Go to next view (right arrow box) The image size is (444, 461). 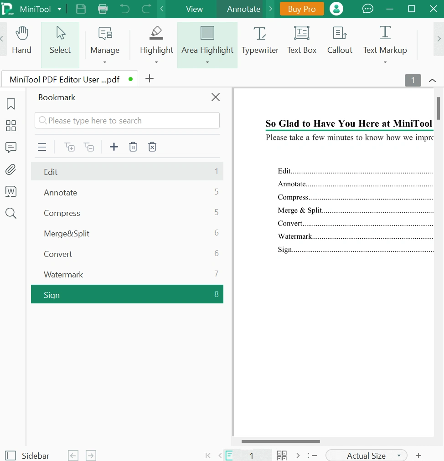[91, 456]
